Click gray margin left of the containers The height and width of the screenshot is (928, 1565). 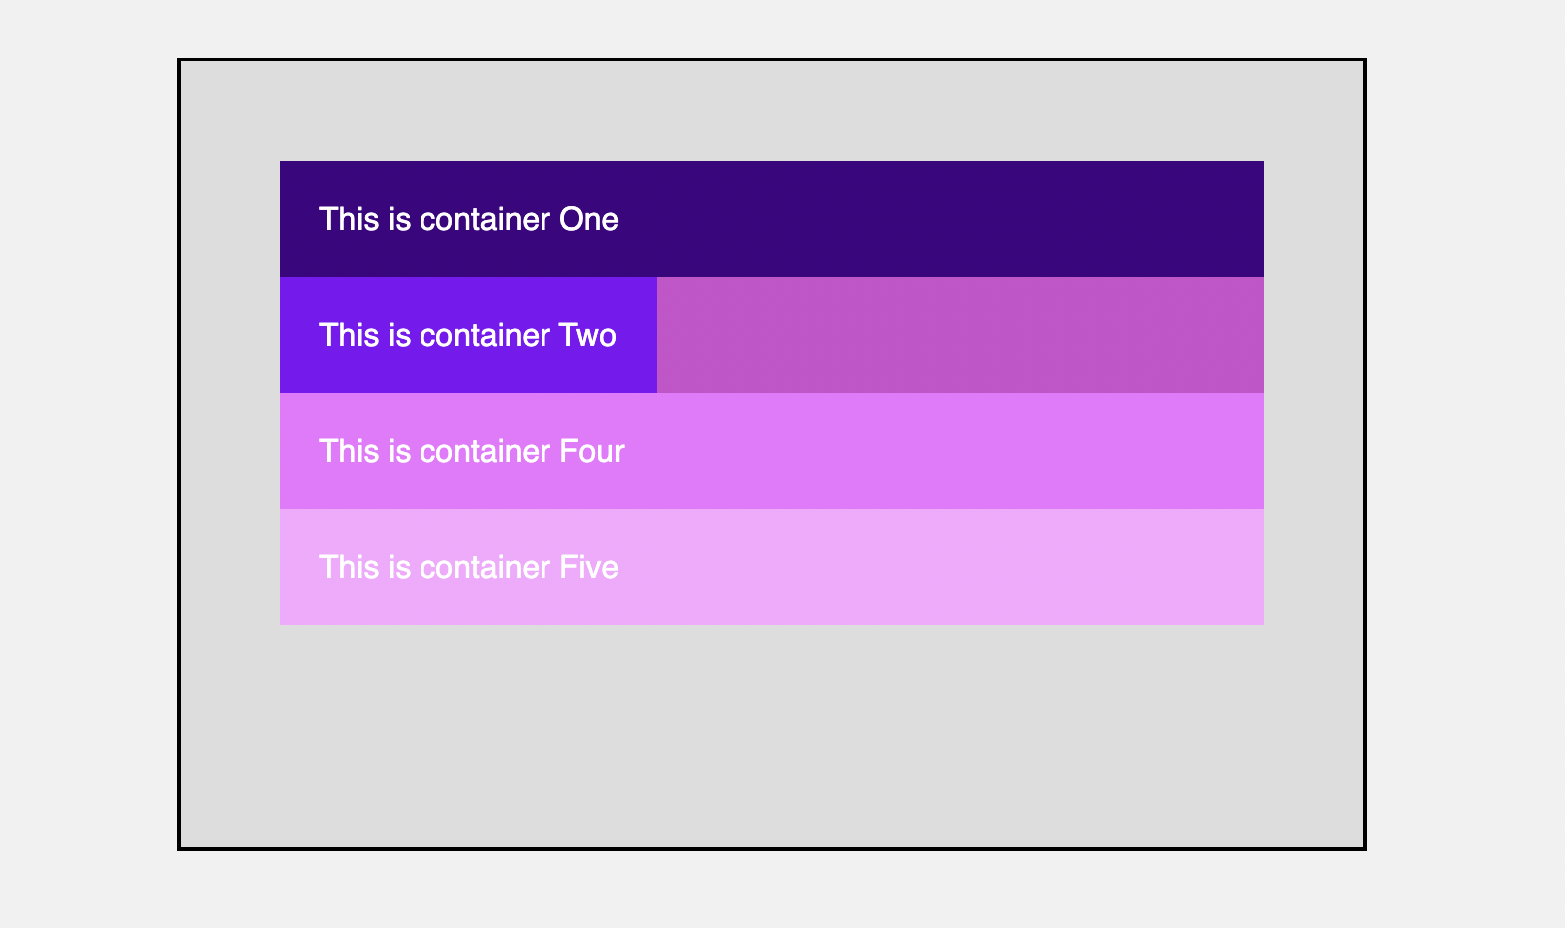point(229,397)
